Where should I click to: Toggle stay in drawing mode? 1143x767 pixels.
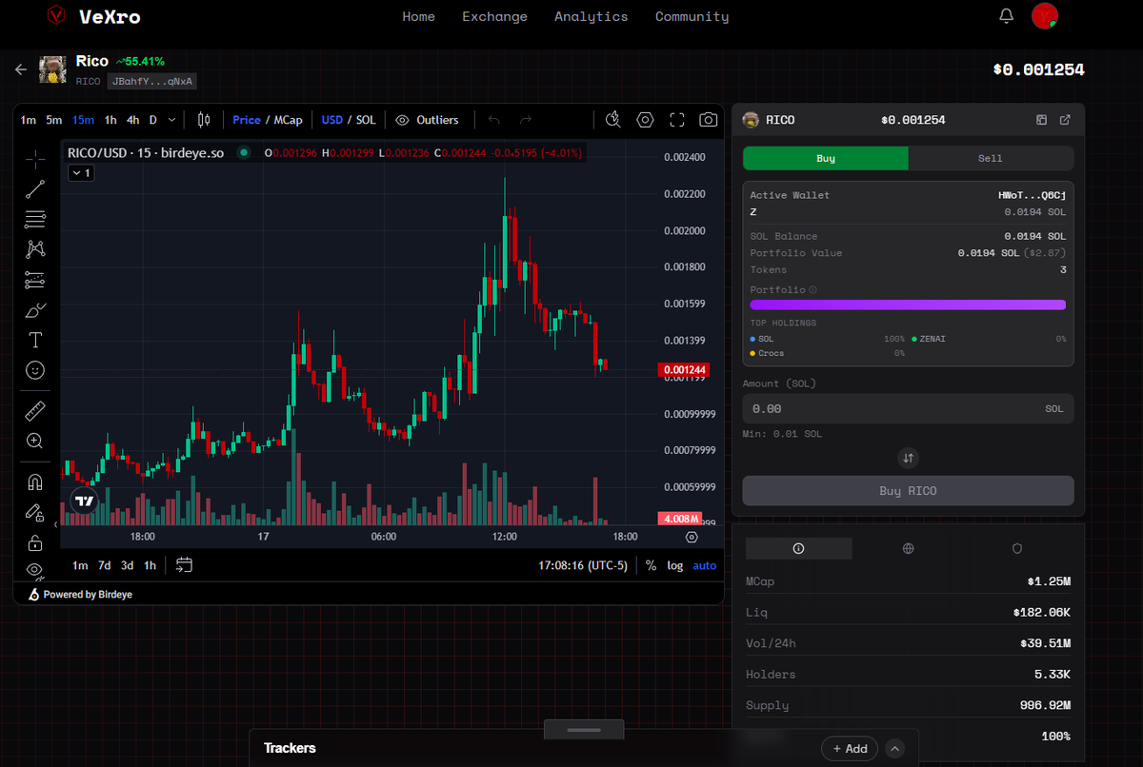pyautogui.click(x=35, y=512)
